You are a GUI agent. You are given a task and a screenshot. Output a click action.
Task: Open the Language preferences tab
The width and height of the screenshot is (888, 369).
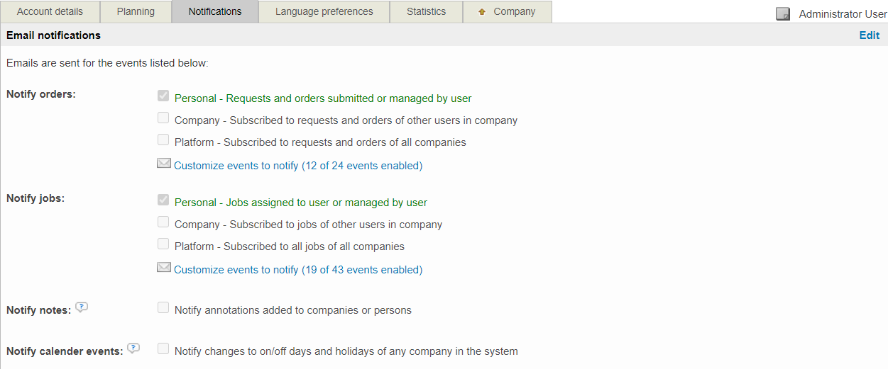pos(324,12)
